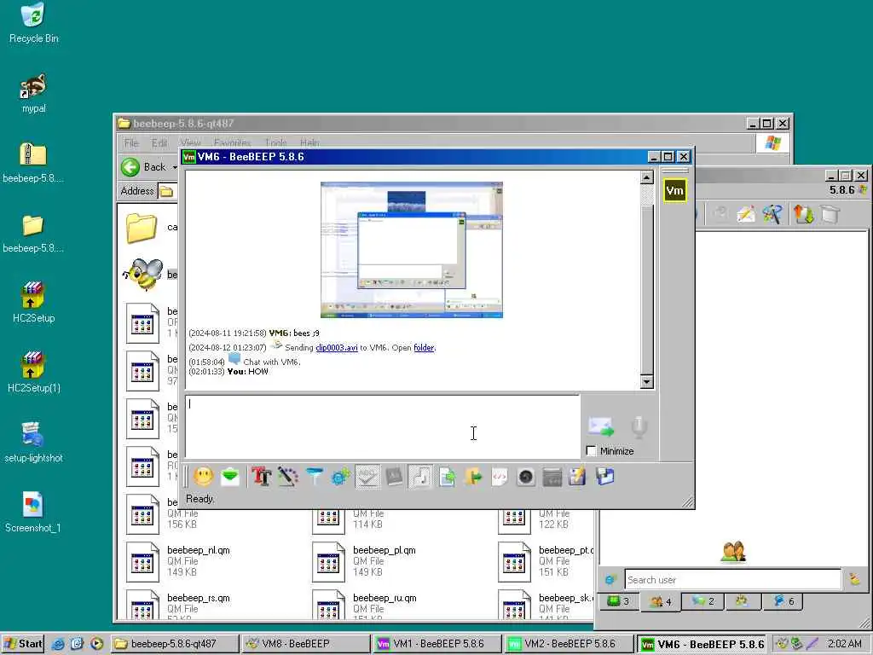Click the shared screenshot thumbnail in chat

tap(412, 250)
